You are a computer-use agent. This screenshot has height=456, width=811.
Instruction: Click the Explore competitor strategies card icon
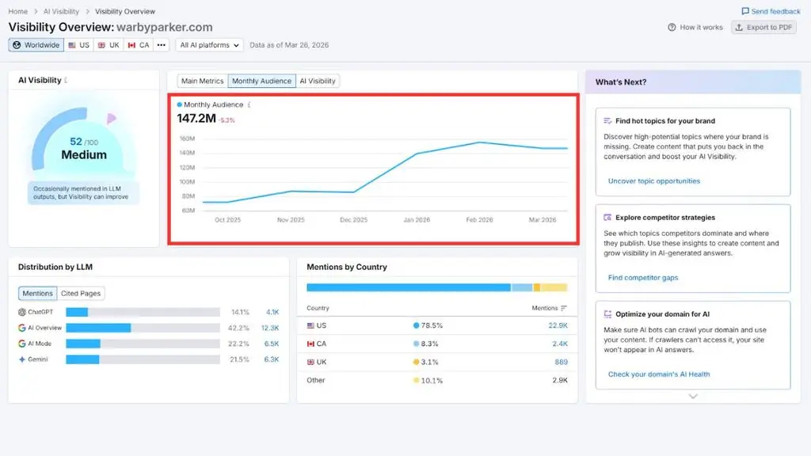click(x=607, y=218)
